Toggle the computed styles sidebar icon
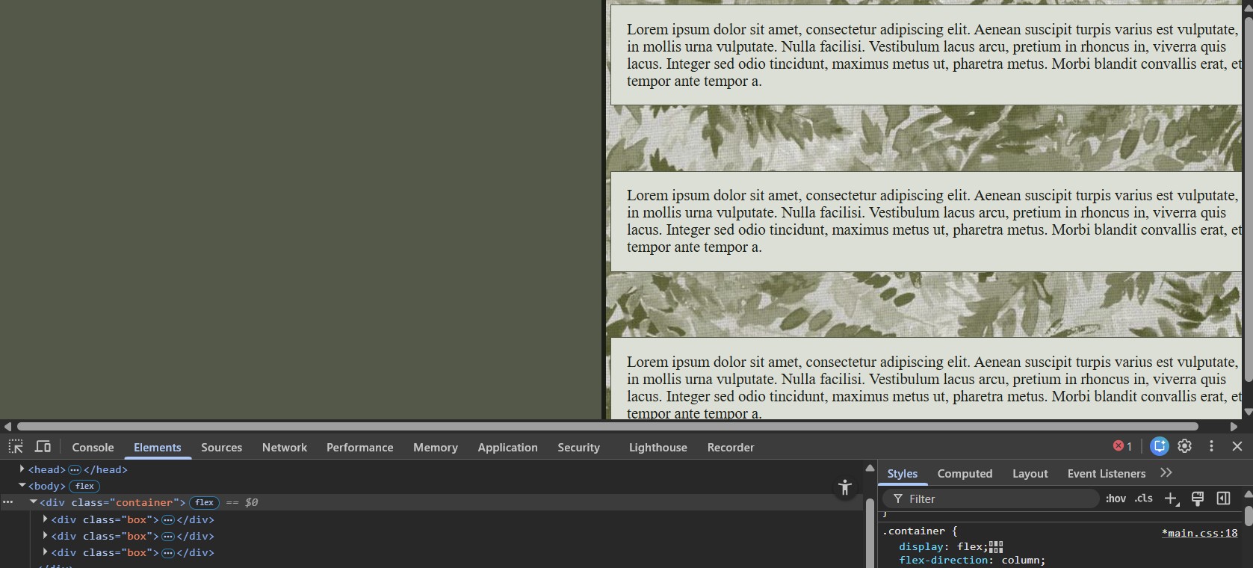 point(1223,498)
